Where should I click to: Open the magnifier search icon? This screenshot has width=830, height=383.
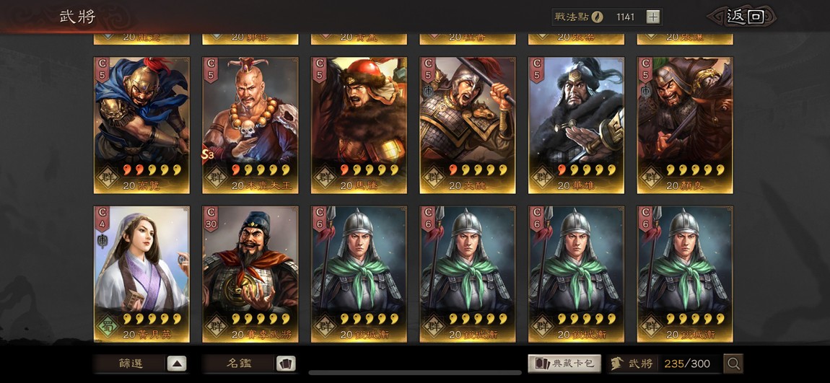[x=734, y=364]
